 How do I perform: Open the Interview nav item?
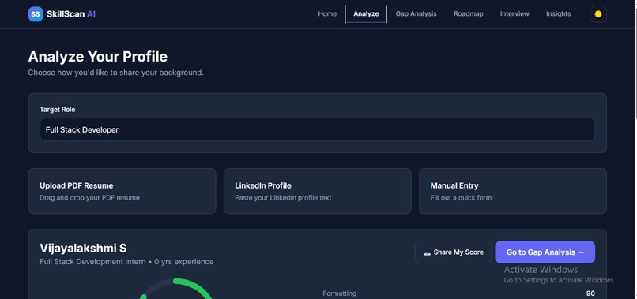click(x=514, y=13)
